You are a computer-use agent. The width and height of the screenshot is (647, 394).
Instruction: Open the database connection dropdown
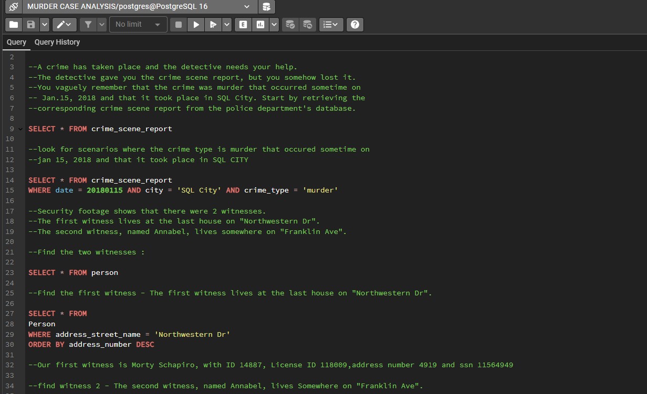coord(140,7)
